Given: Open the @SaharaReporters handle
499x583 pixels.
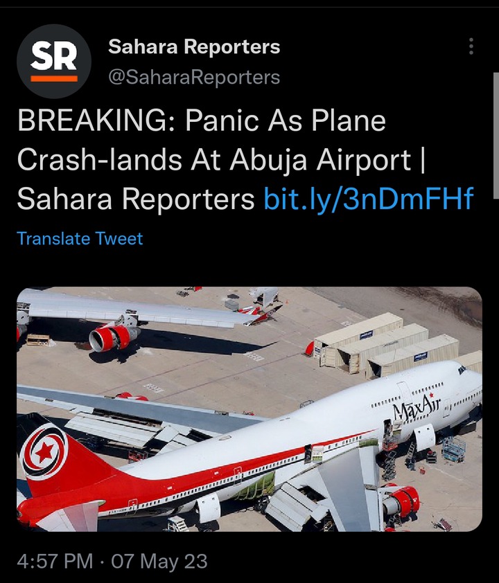Looking at the screenshot, I should (x=194, y=78).
